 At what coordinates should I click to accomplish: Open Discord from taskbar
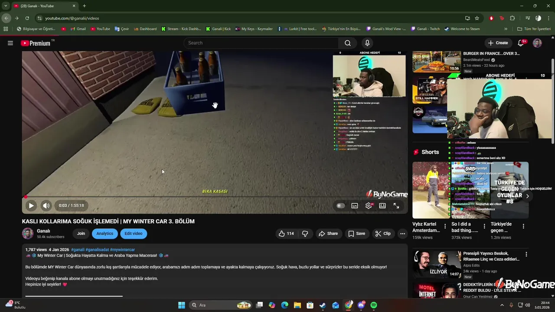pos(361,305)
